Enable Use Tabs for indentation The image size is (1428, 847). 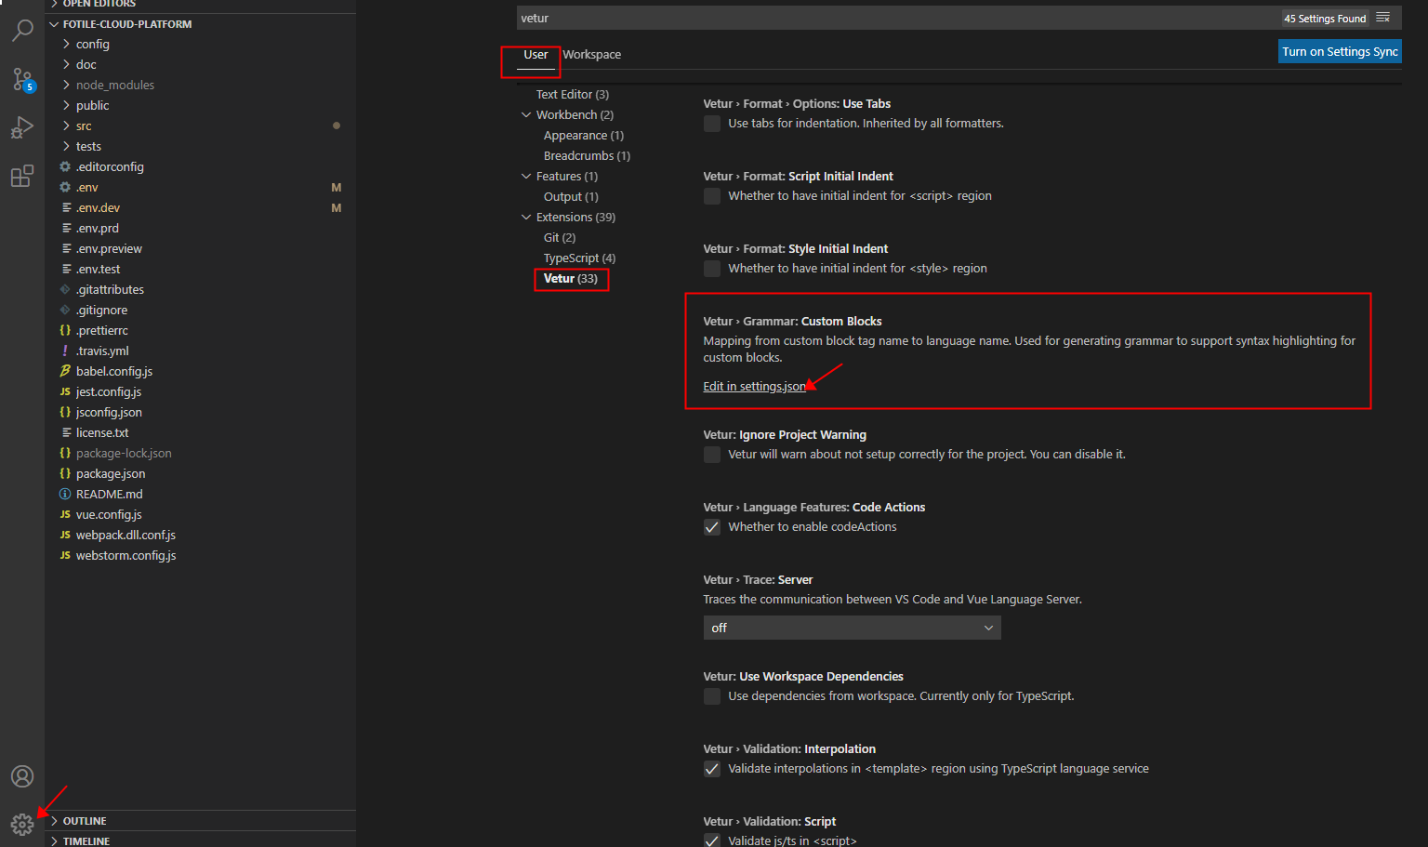pyautogui.click(x=712, y=124)
